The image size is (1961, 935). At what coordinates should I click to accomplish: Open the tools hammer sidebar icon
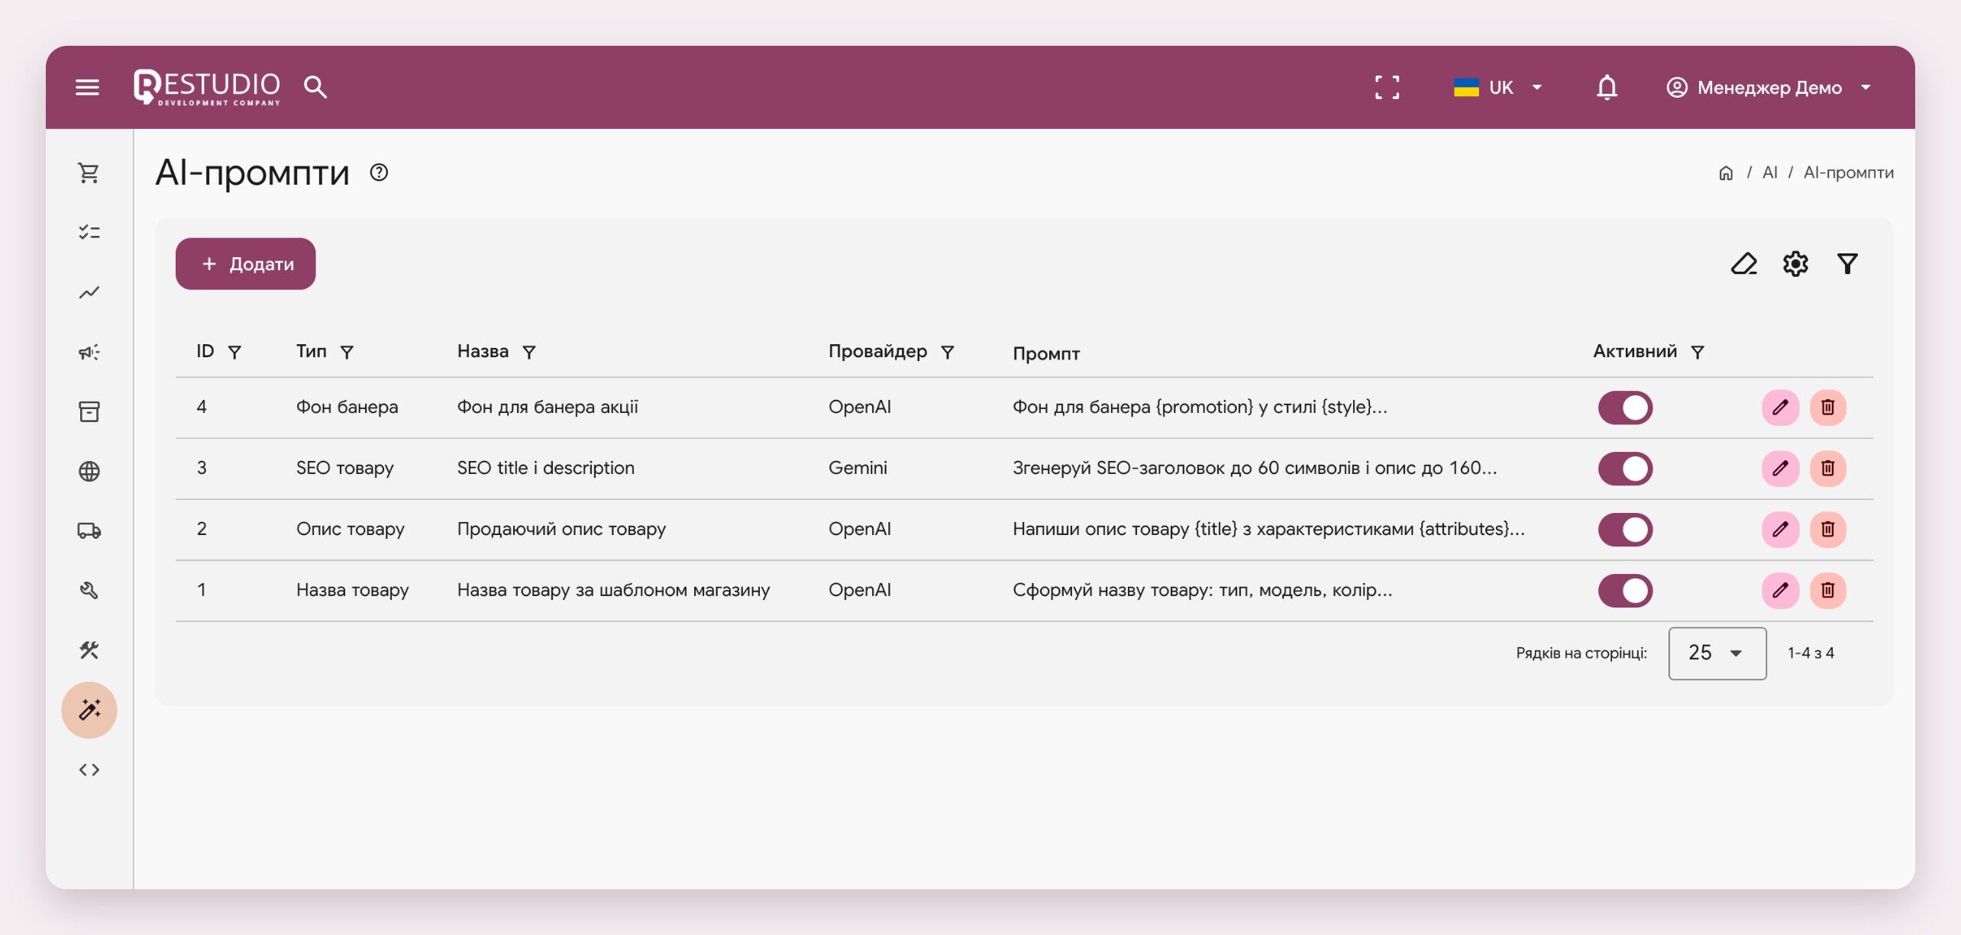click(89, 650)
